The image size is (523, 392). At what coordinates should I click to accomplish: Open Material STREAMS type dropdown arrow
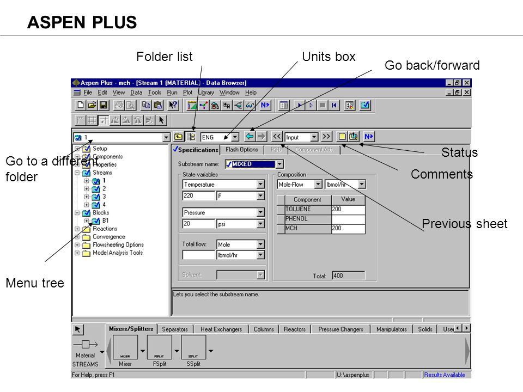(102, 352)
